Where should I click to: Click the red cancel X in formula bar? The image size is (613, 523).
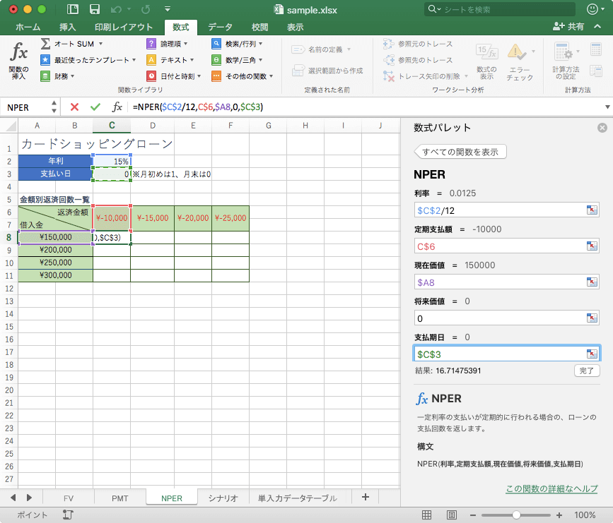(74, 107)
